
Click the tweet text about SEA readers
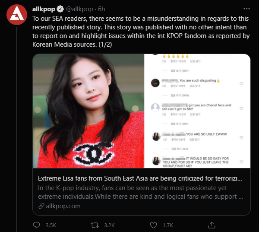coord(141,32)
